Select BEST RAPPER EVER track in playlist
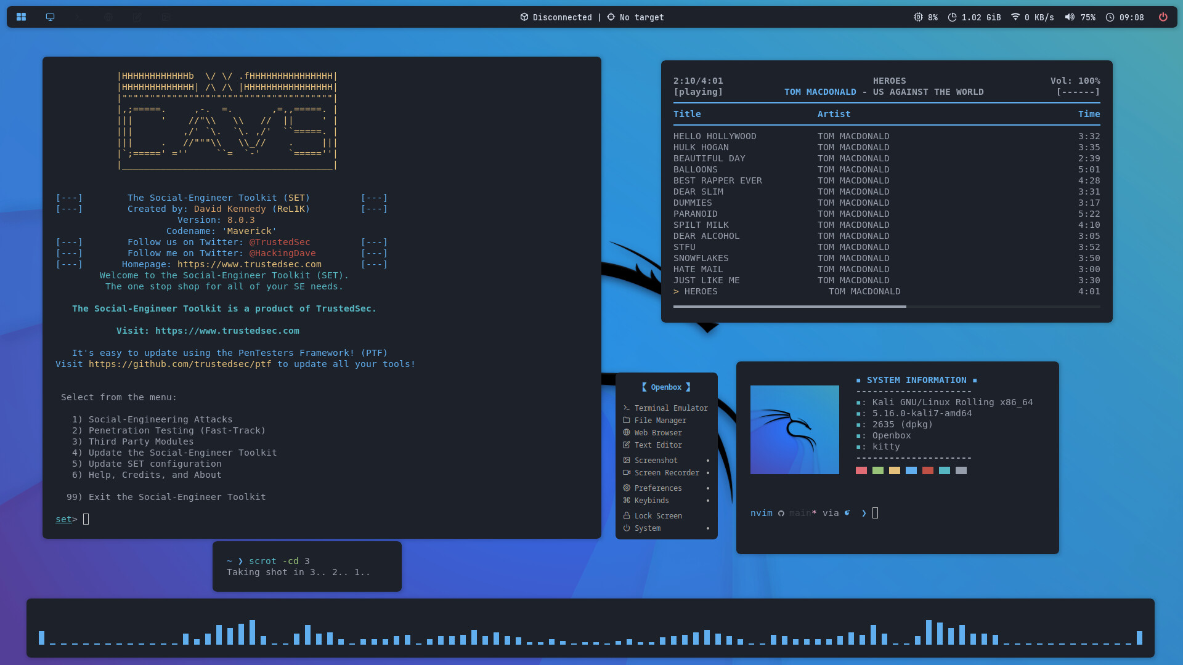 pos(887,180)
